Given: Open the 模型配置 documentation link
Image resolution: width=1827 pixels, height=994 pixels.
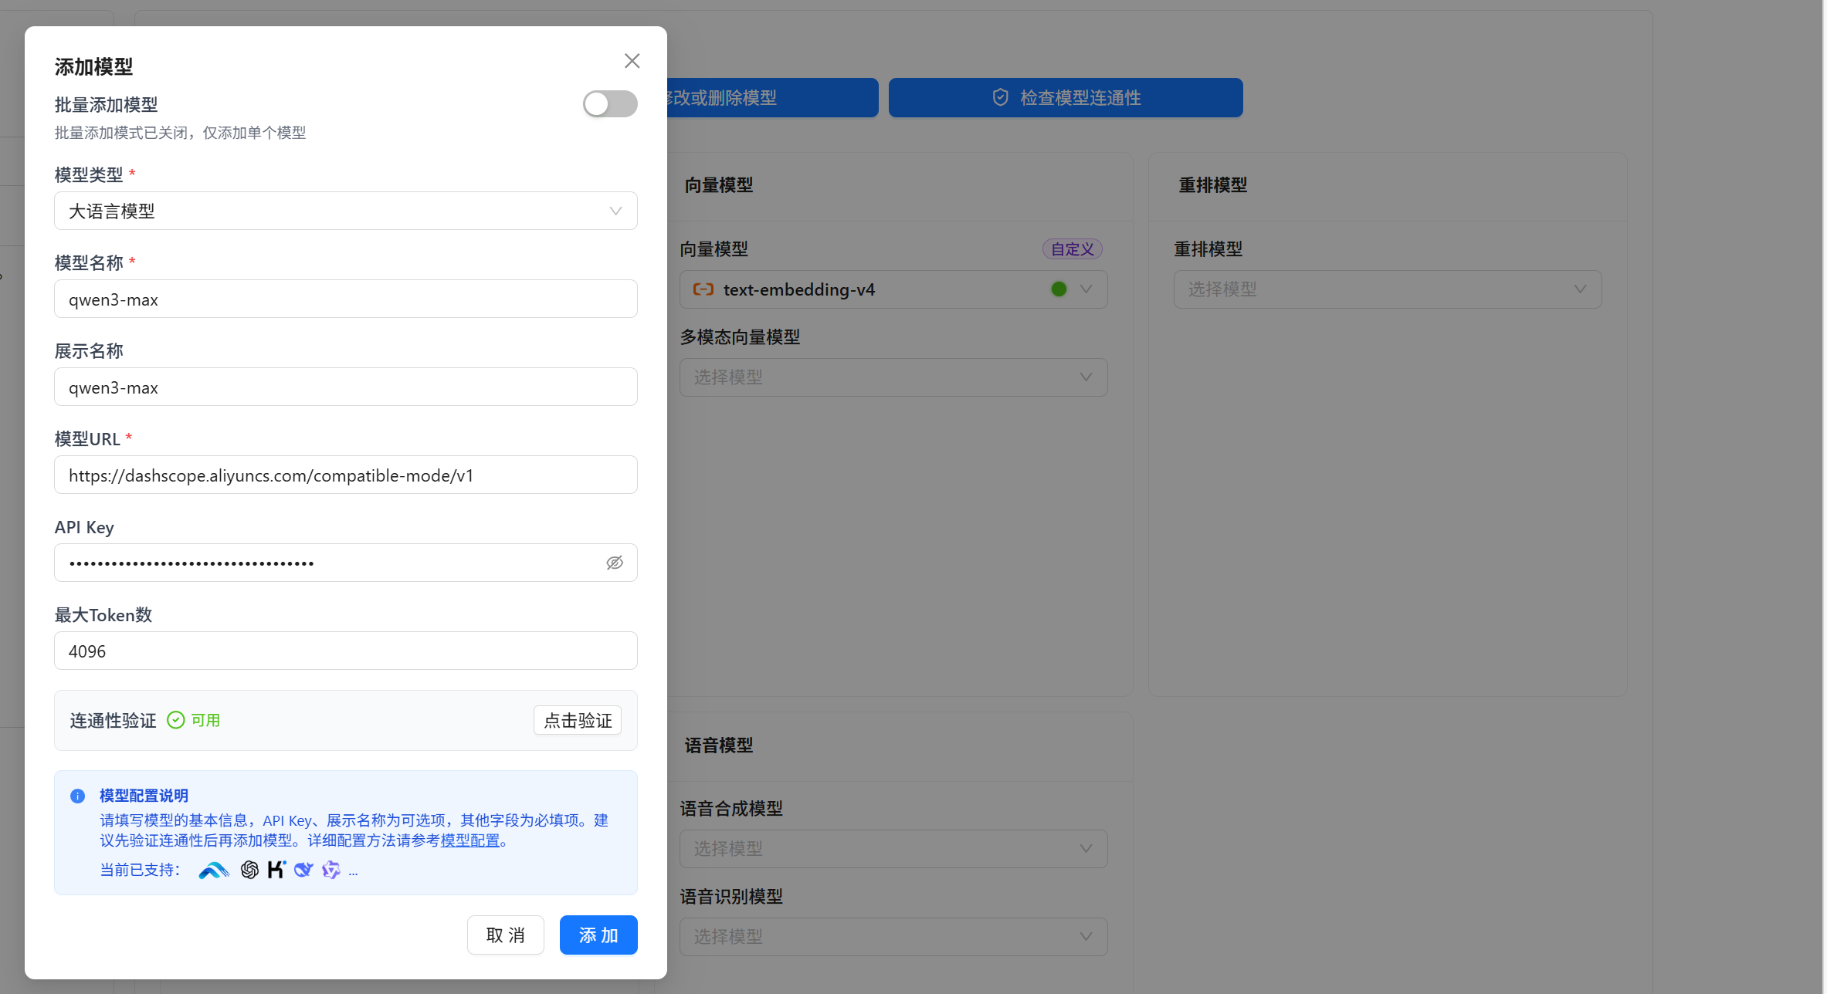Looking at the screenshot, I should [470, 840].
